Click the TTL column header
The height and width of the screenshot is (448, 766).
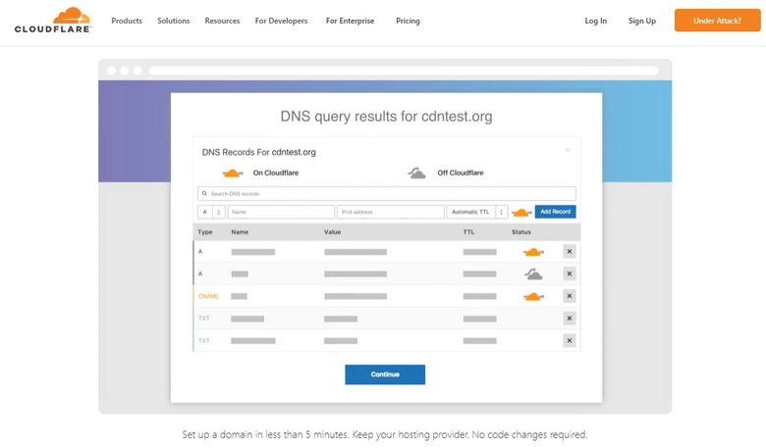(468, 232)
